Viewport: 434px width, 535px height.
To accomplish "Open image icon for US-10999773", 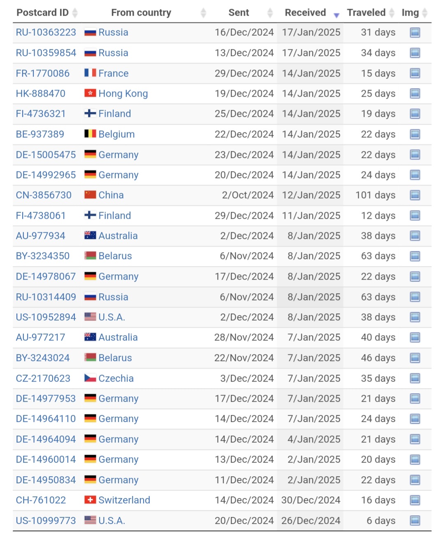I will point(415,521).
